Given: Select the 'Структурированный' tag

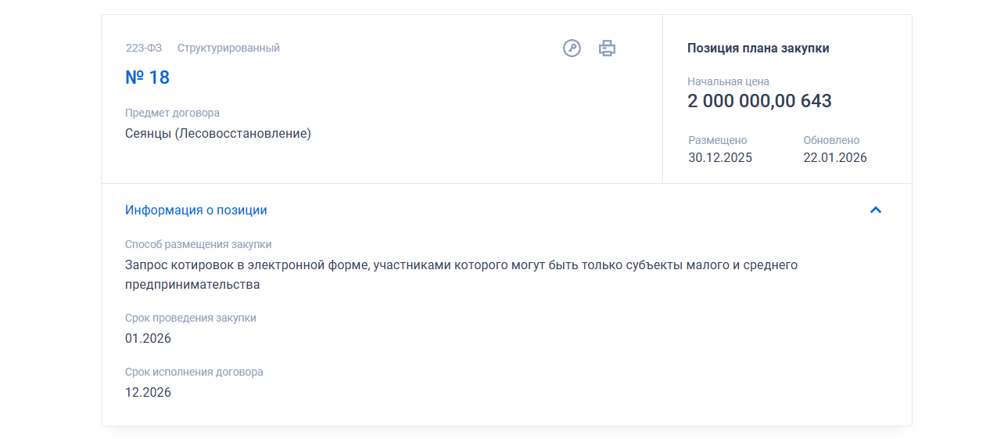Looking at the screenshot, I should 228,48.
